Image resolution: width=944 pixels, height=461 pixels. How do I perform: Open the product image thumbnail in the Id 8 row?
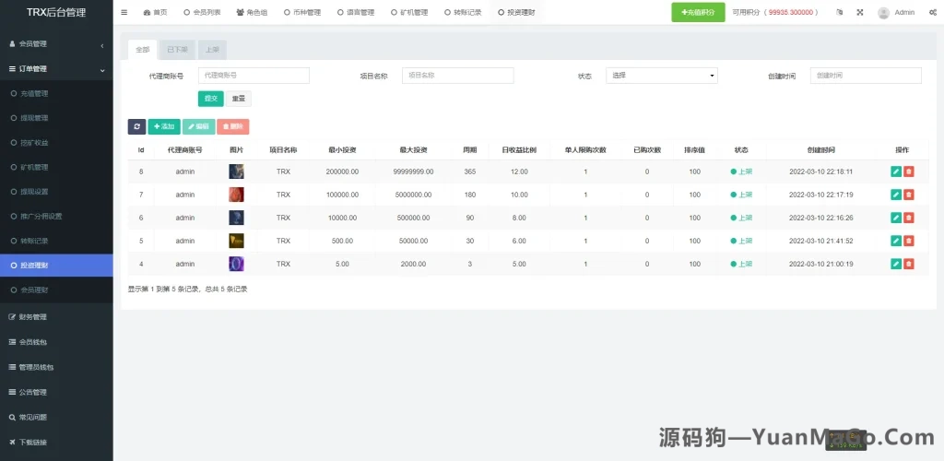[236, 171]
